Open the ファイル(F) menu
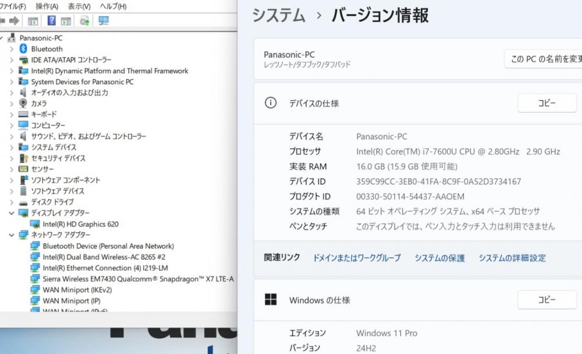Screen dimensions: 582x354 tap(13, 6)
